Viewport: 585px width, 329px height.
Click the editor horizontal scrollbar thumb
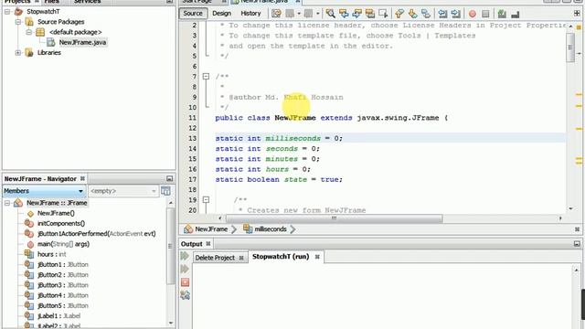334,218
